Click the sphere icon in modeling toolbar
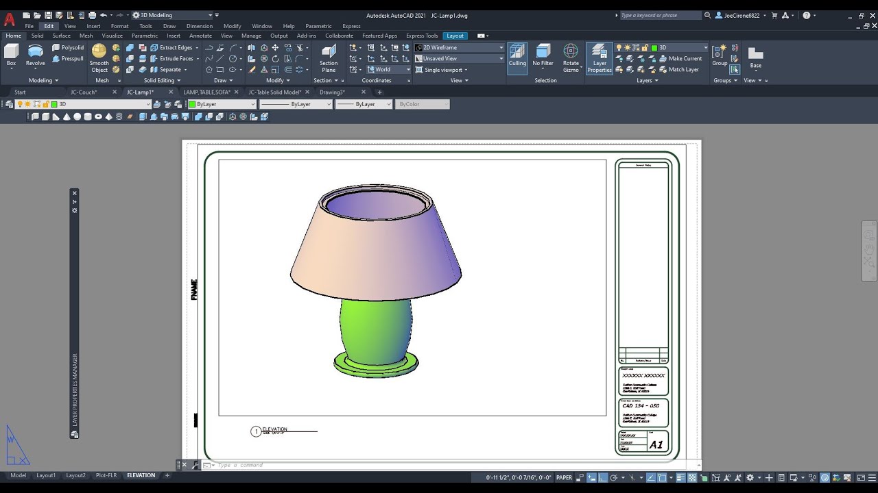 point(77,116)
